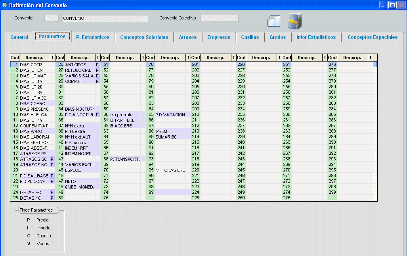Viewport: 407px width, 256px height.
Task: Click the SUMAR BC cell
Action: point(170,137)
